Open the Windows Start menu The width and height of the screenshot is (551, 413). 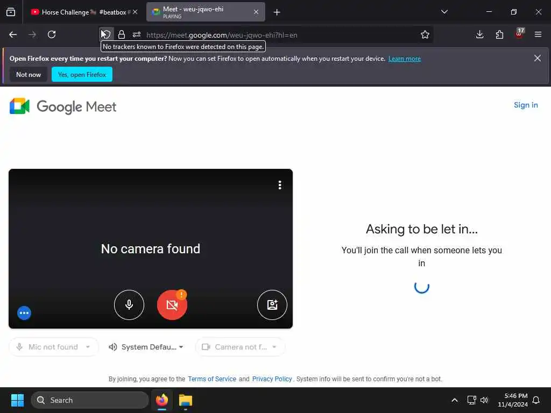point(17,400)
